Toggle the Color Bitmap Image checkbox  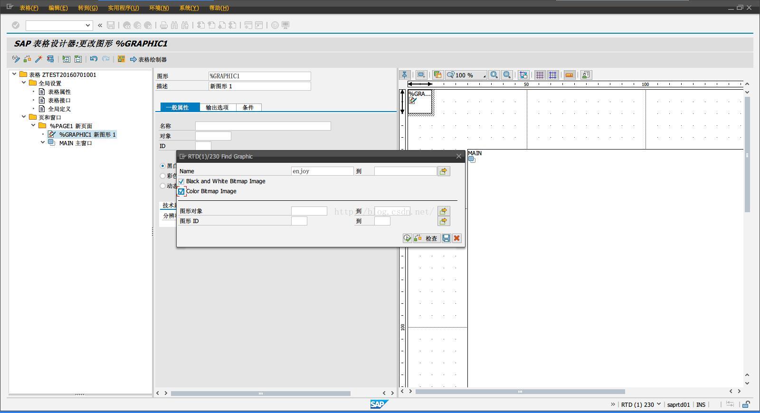point(181,191)
